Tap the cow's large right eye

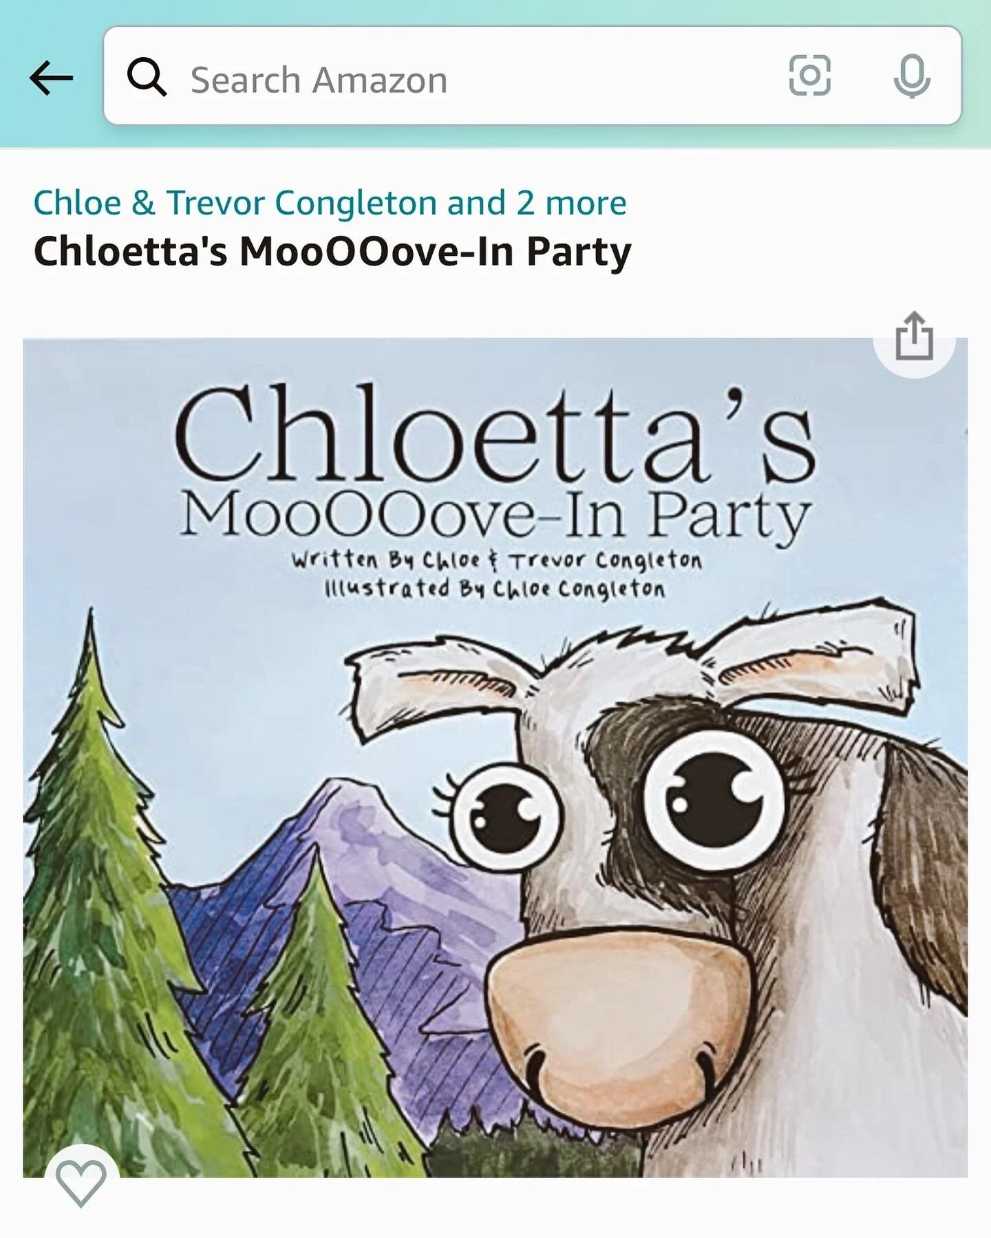[x=714, y=801]
